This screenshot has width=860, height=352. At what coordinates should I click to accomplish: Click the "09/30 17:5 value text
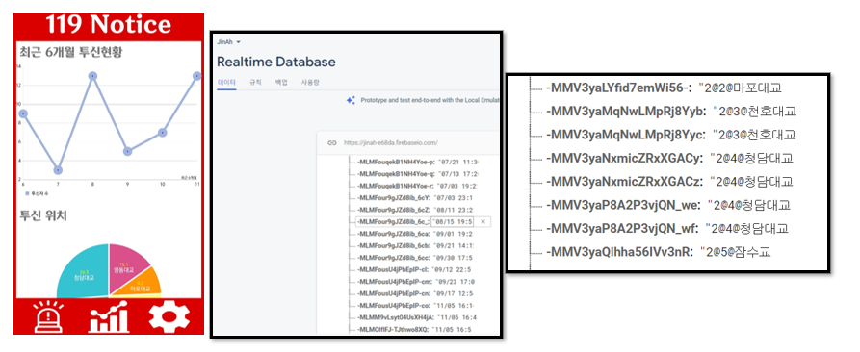coord(453,258)
